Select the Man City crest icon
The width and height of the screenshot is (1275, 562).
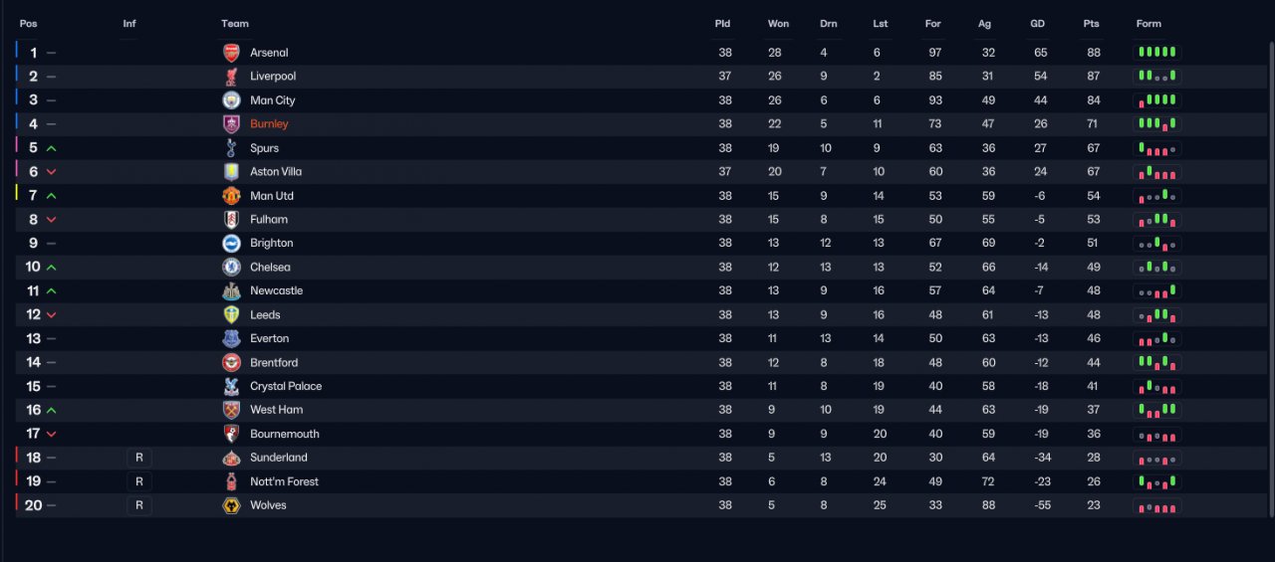point(231,100)
